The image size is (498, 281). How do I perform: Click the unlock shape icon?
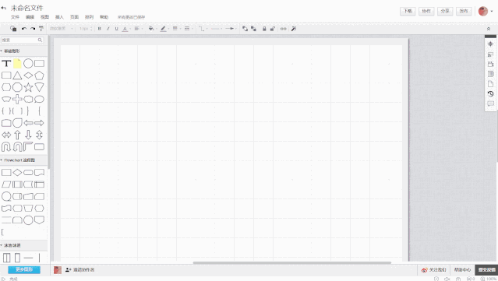[x=273, y=29]
